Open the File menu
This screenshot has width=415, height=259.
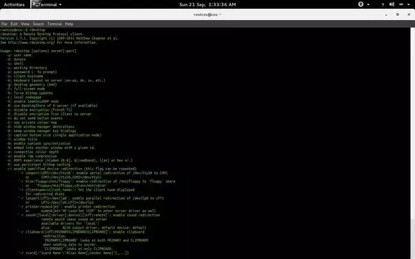[5, 24]
